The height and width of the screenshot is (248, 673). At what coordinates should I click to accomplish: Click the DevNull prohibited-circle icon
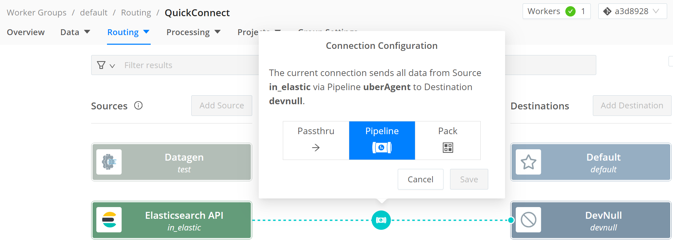528,220
